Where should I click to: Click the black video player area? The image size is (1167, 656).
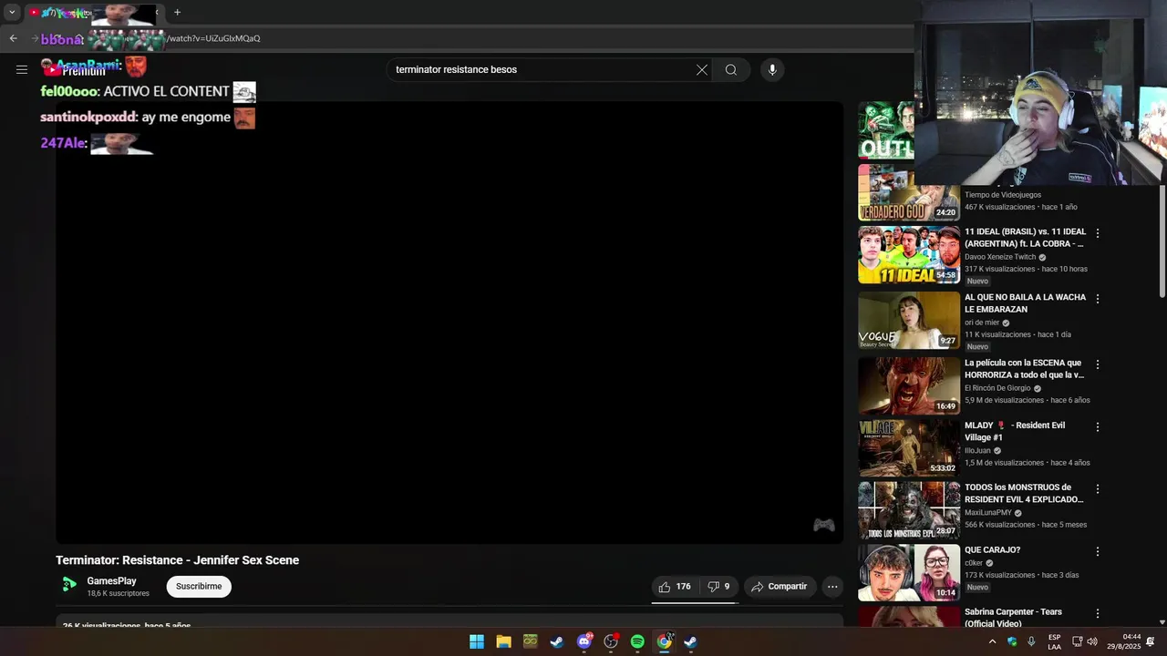click(x=449, y=323)
